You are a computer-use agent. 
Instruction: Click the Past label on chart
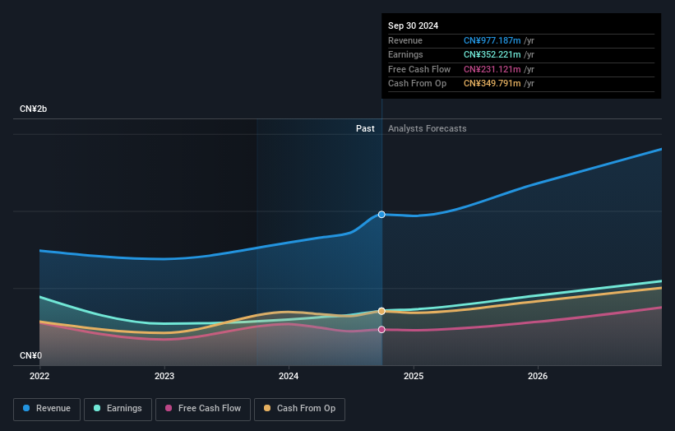click(365, 128)
